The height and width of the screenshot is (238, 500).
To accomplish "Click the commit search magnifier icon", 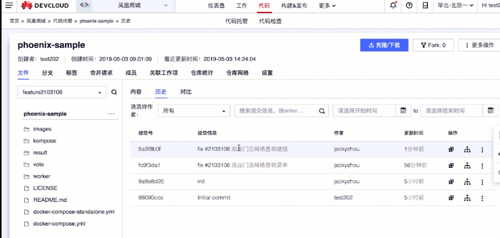I will click(322, 111).
